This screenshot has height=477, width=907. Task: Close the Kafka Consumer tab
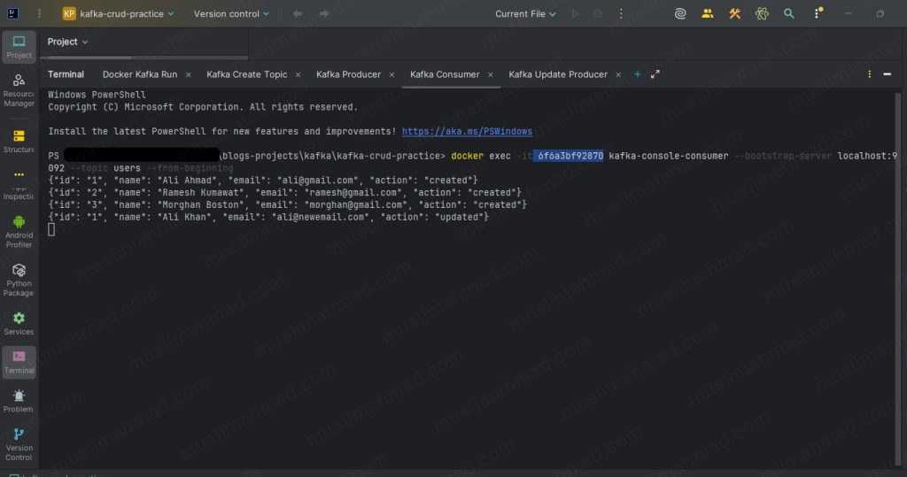pos(491,75)
